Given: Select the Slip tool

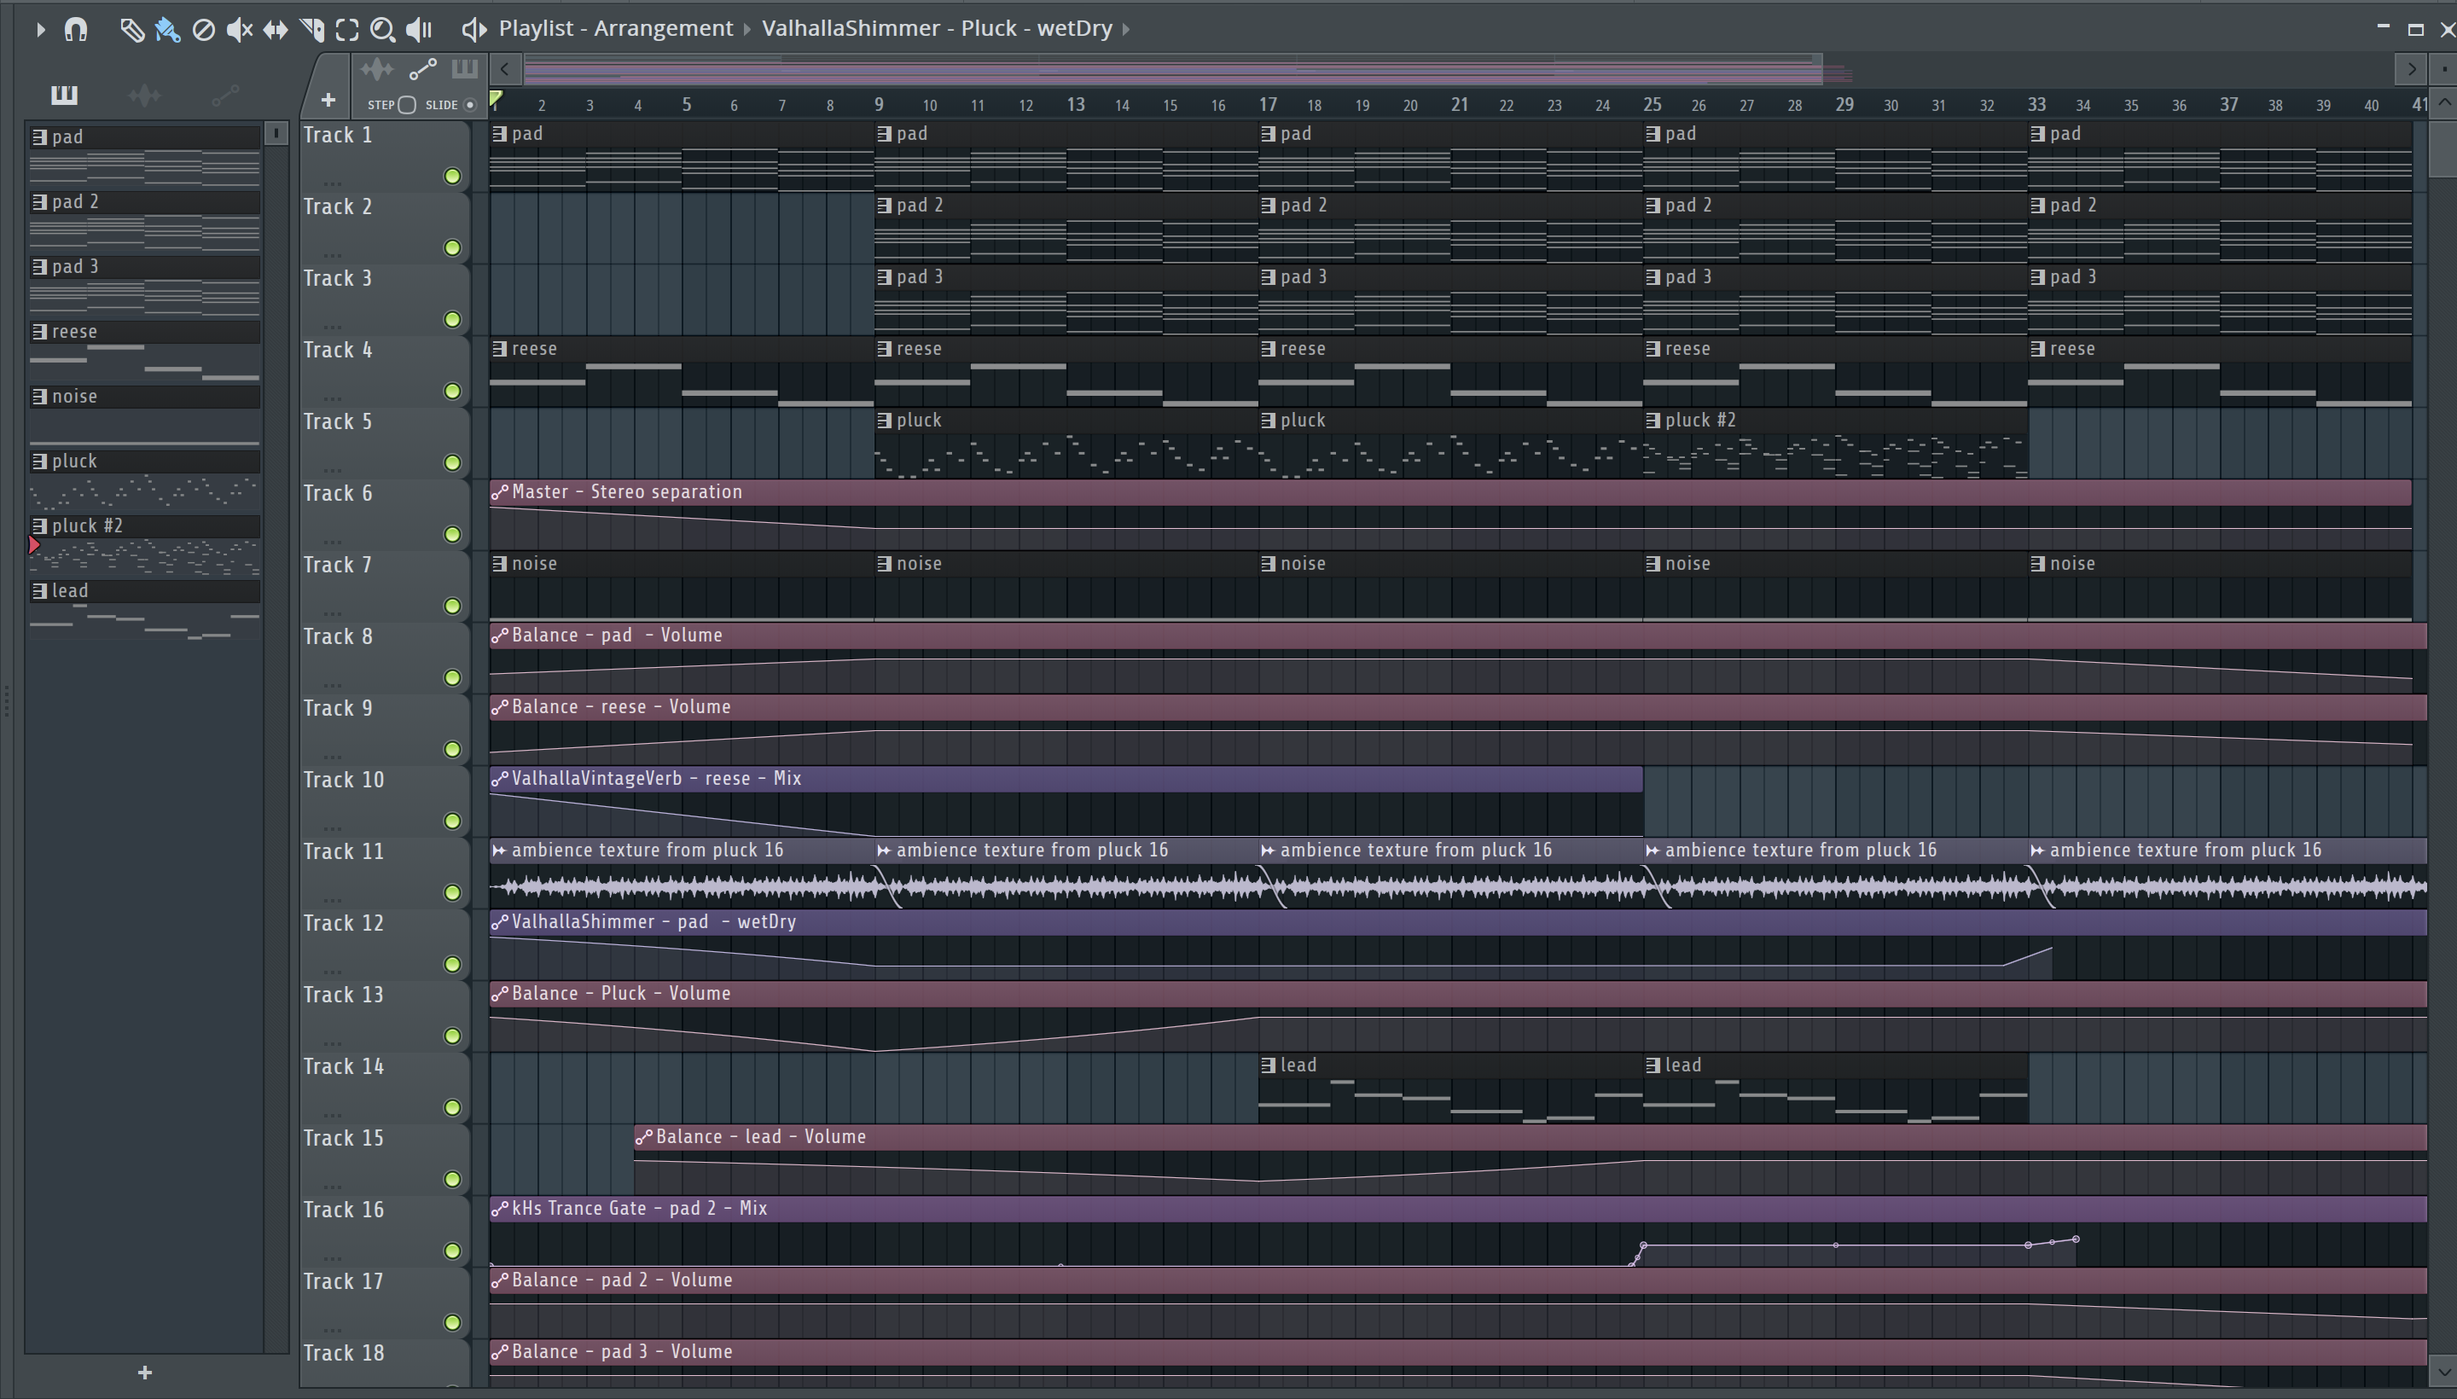Looking at the screenshot, I should [275, 30].
